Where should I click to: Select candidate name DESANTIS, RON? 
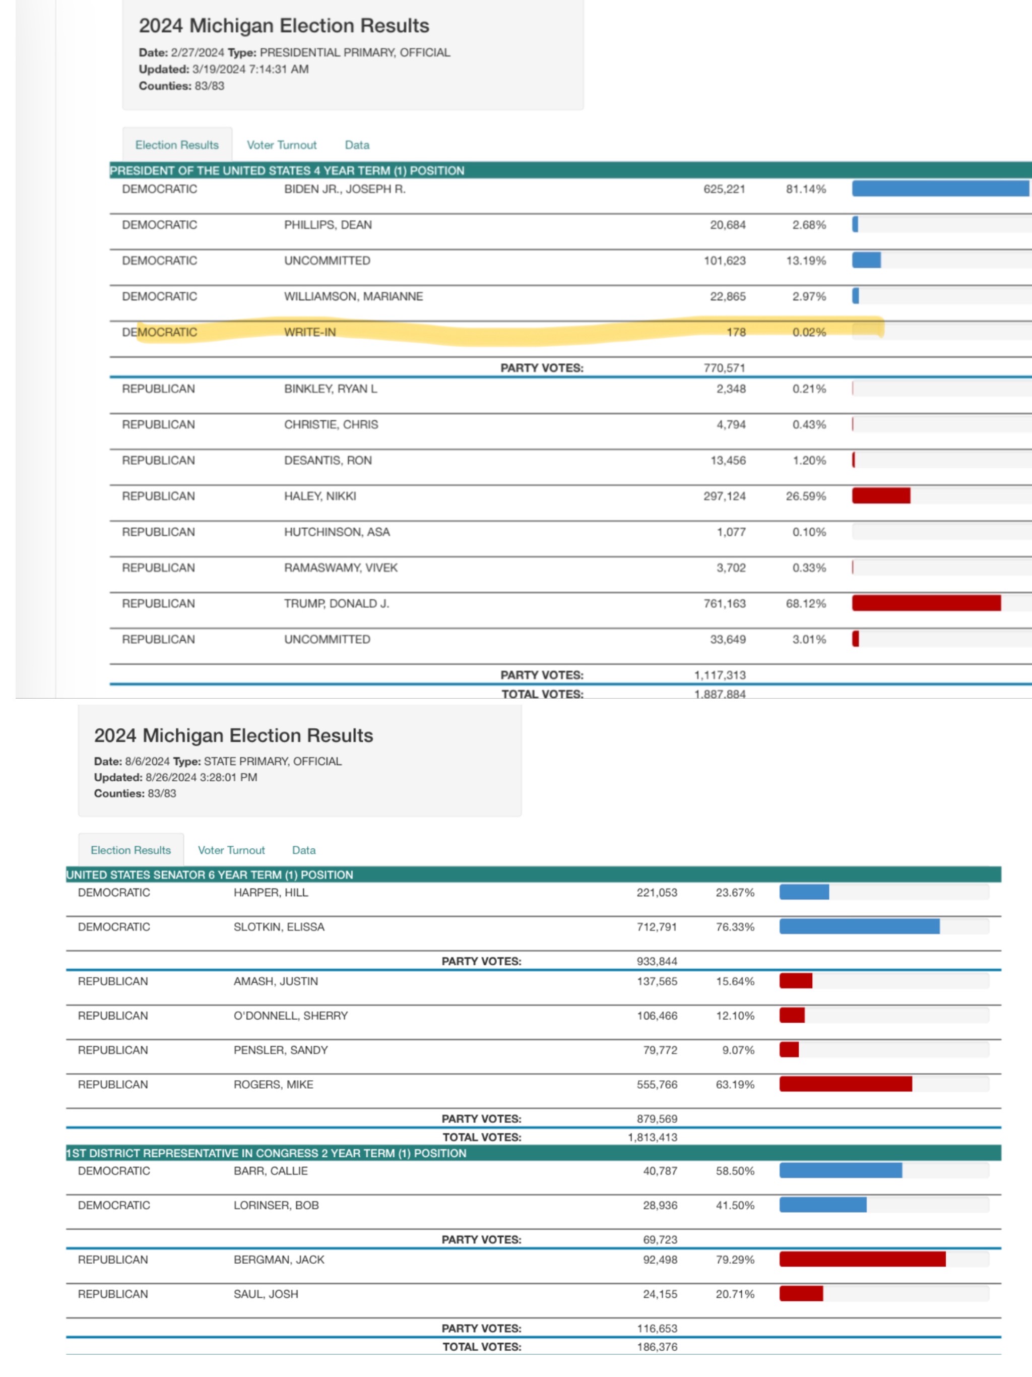(328, 460)
